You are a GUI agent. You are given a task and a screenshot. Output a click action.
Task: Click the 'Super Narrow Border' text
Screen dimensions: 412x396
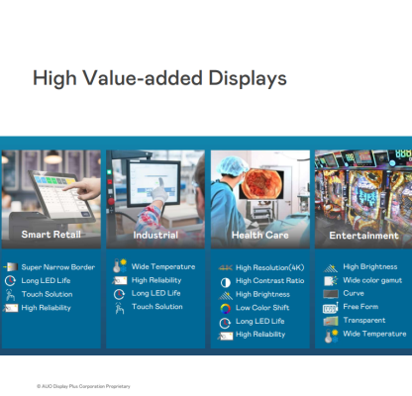point(58,267)
